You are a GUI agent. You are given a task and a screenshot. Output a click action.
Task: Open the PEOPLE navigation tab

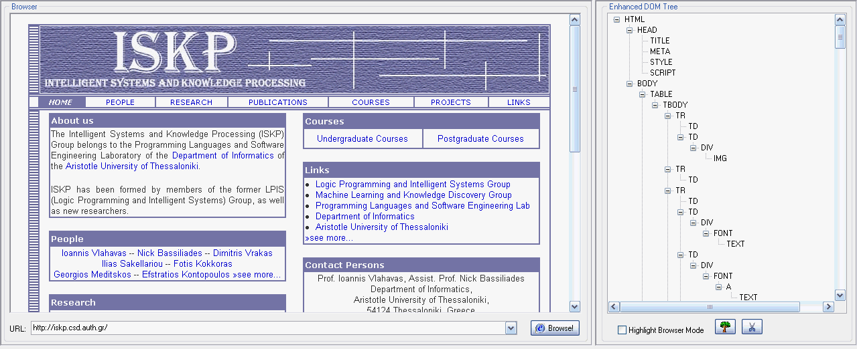(121, 102)
